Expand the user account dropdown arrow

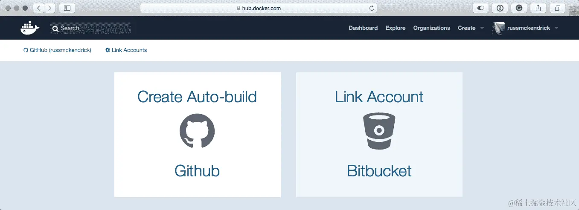[556, 28]
